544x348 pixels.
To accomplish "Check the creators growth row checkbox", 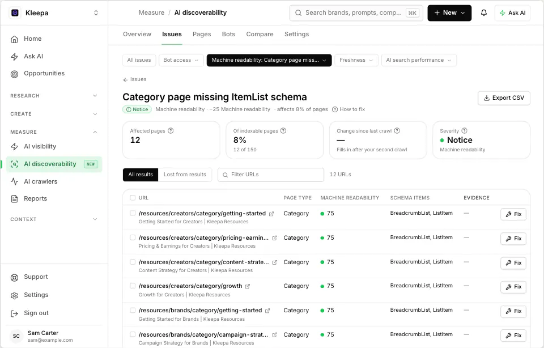I will coord(133,286).
